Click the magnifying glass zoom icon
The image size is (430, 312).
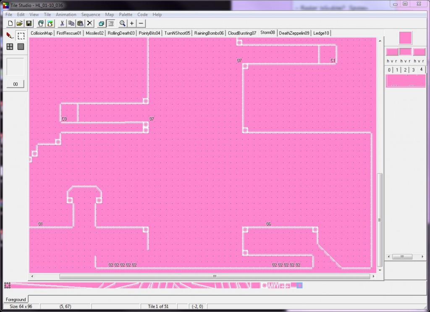coord(123,24)
